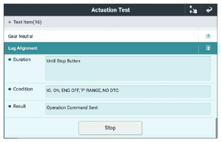221x142 pixels.
Task: Click the Result field Operation Command Sent
Action: [x=128, y=109]
